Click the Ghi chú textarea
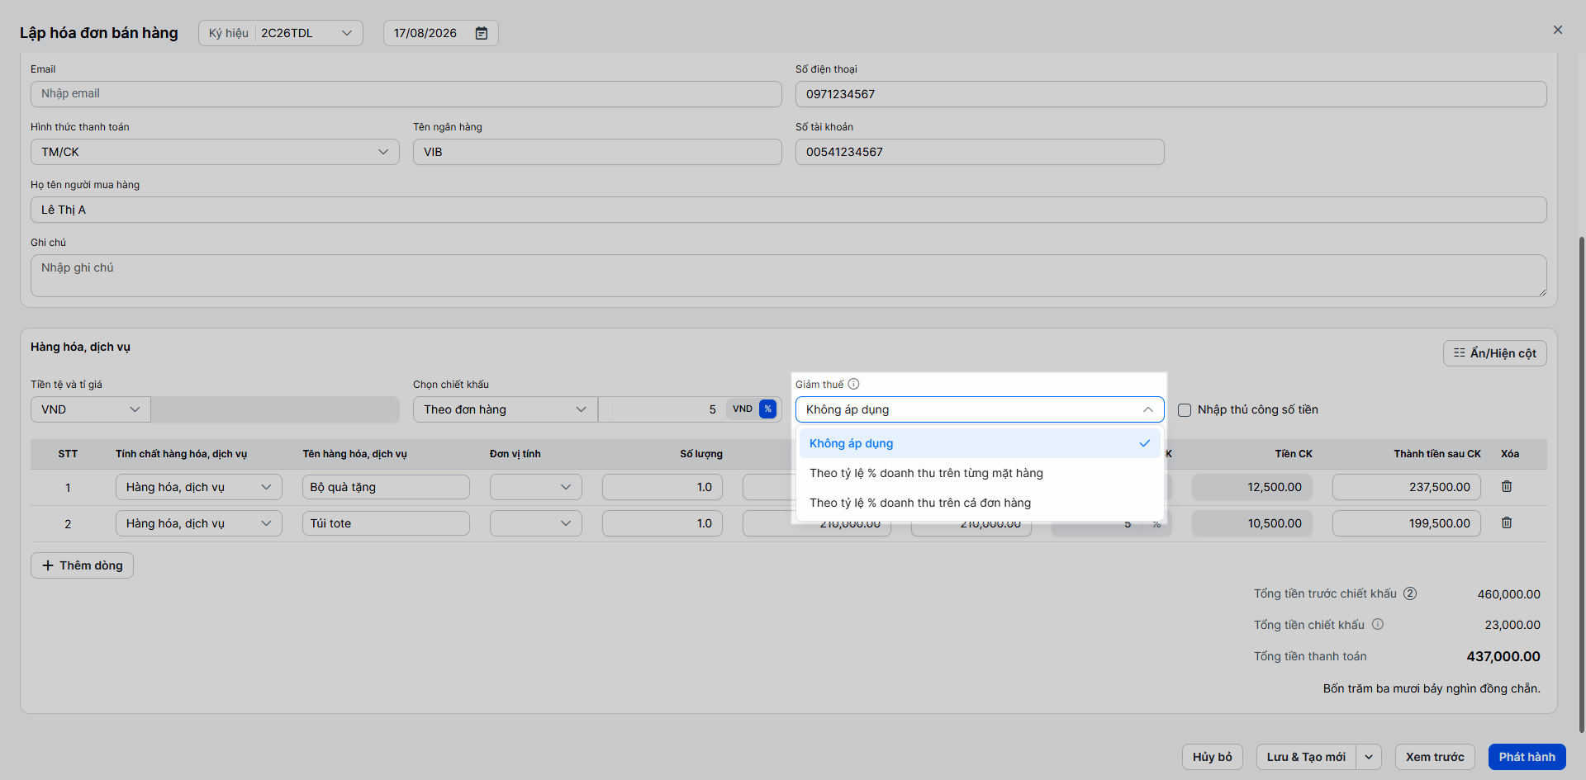Screen dimensions: 1586x780 click(789, 276)
